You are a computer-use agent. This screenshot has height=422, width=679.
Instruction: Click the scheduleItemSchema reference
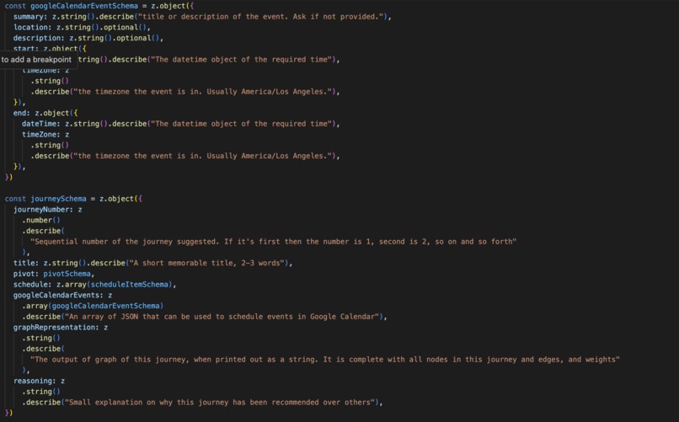pos(130,285)
